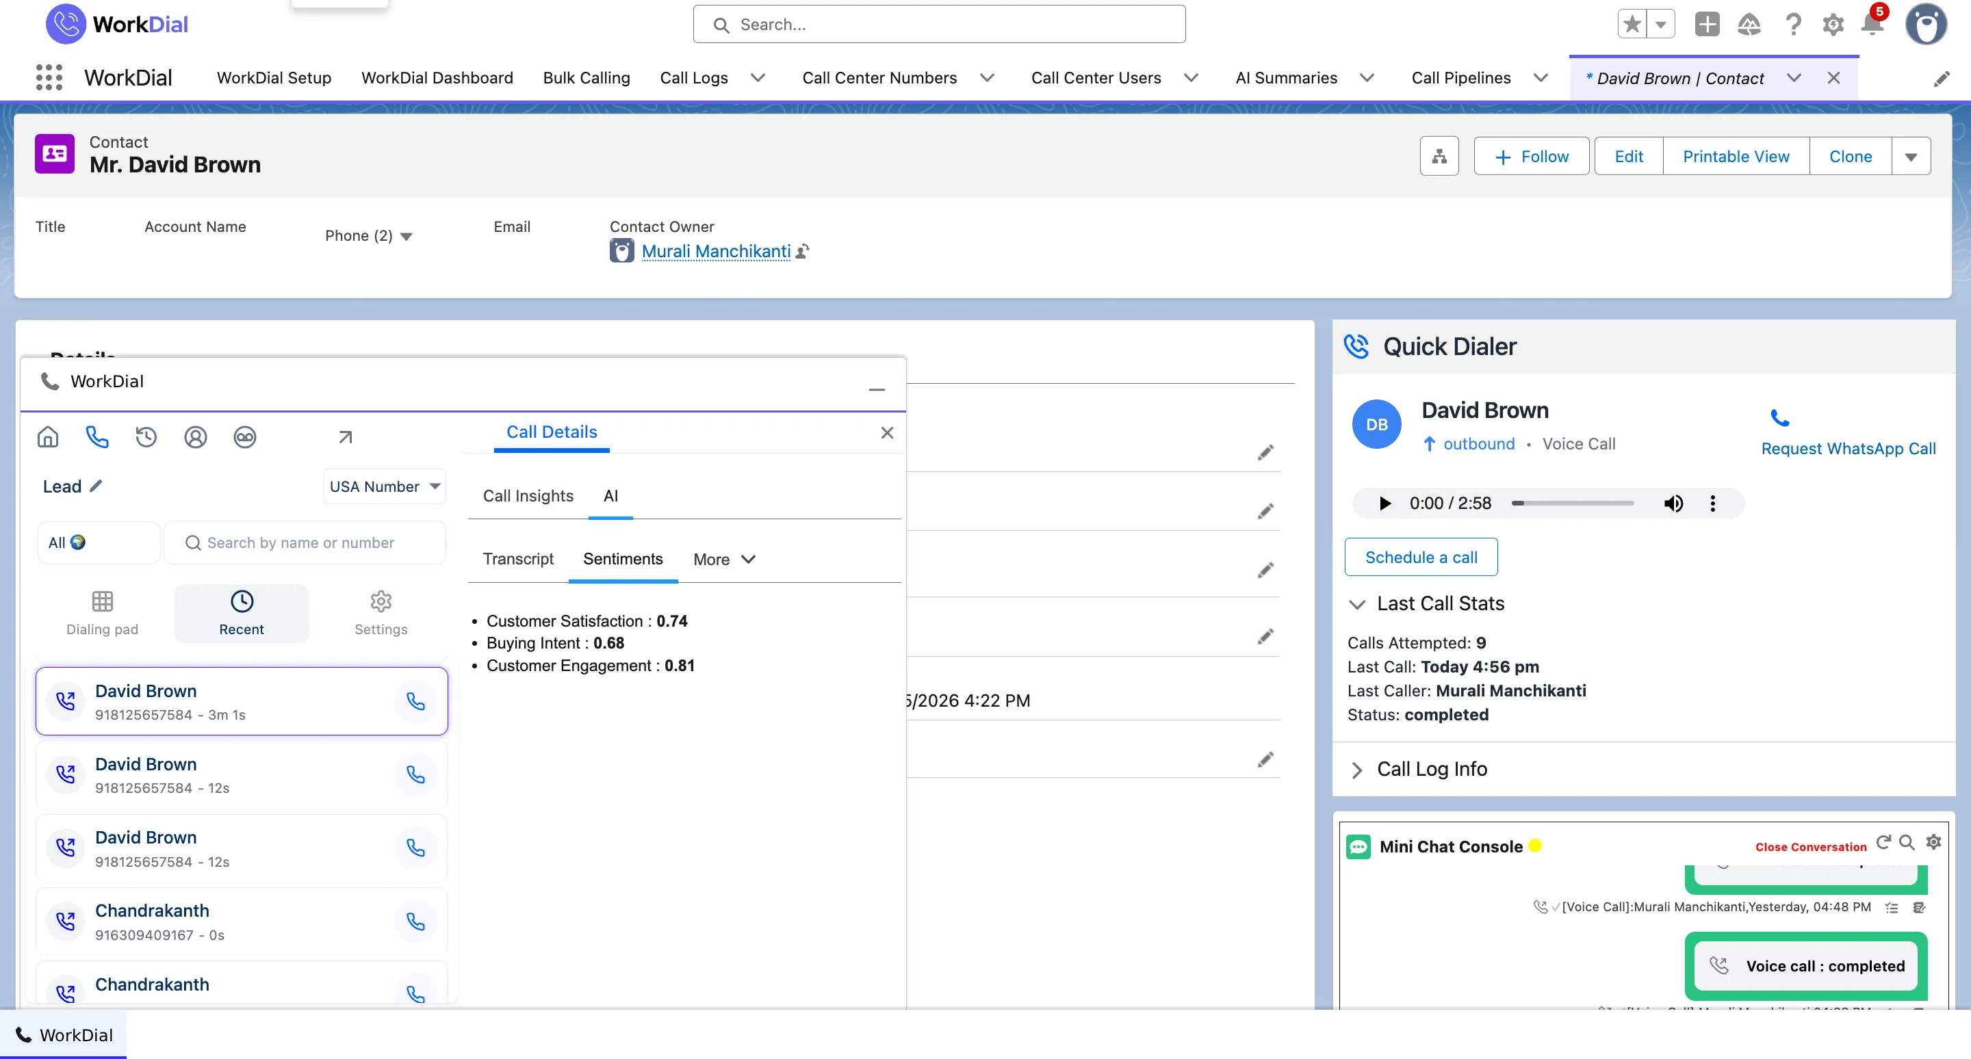Open Call Center Numbers dropdown arrow
The height and width of the screenshot is (1059, 1971).
point(987,78)
